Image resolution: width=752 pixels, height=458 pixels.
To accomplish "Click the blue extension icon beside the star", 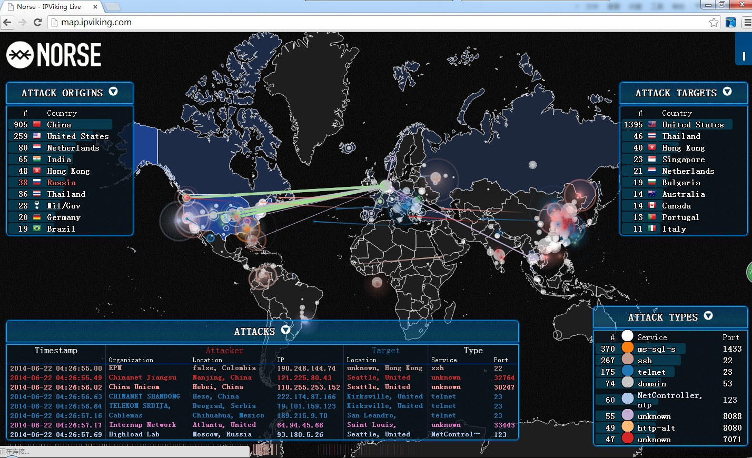I will pyautogui.click(x=730, y=22).
